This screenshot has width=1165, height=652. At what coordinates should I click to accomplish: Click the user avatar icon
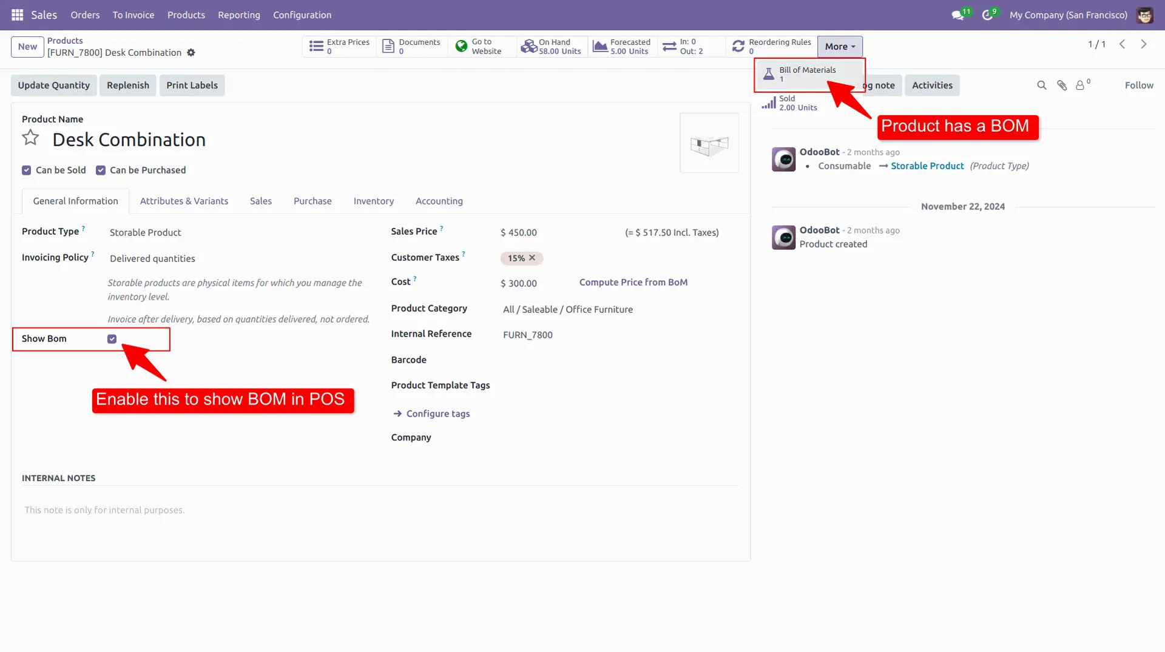pyautogui.click(x=1144, y=15)
